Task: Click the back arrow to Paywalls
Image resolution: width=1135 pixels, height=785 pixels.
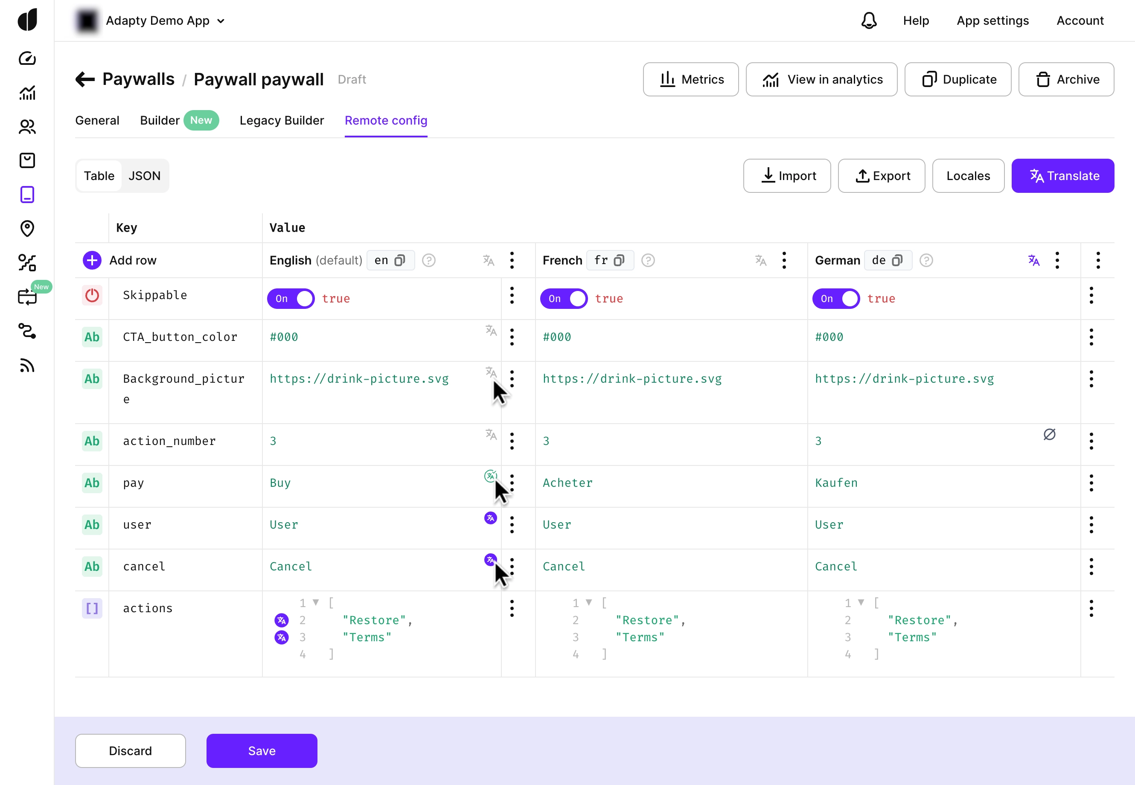Action: tap(85, 79)
